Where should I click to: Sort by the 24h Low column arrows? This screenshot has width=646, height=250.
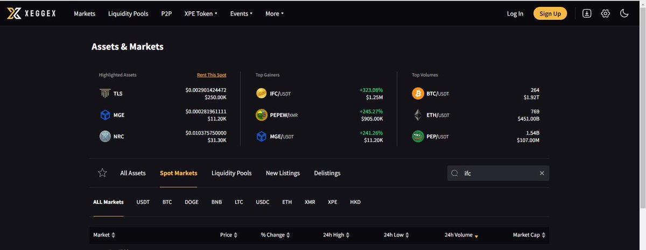pos(407,235)
